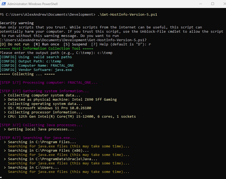Image resolution: width=226 pixels, height=179 pixels.
Task: Click the '[STEP 3/7] Collecting Java processes' line
Action: coord(41,125)
